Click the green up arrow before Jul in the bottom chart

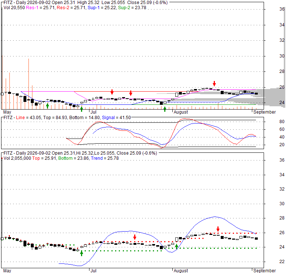81,253
